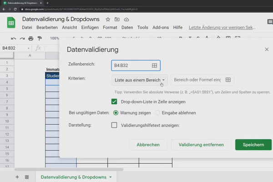Open the name box dropdown arrow

pyautogui.click(x=29, y=48)
